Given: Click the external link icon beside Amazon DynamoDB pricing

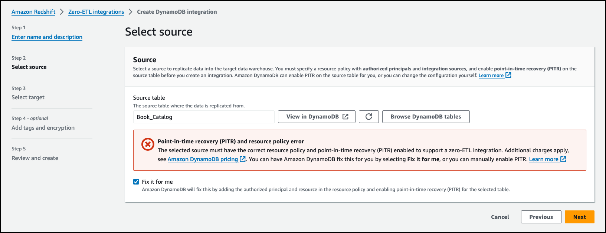Looking at the screenshot, I should pyautogui.click(x=243, y=159).
